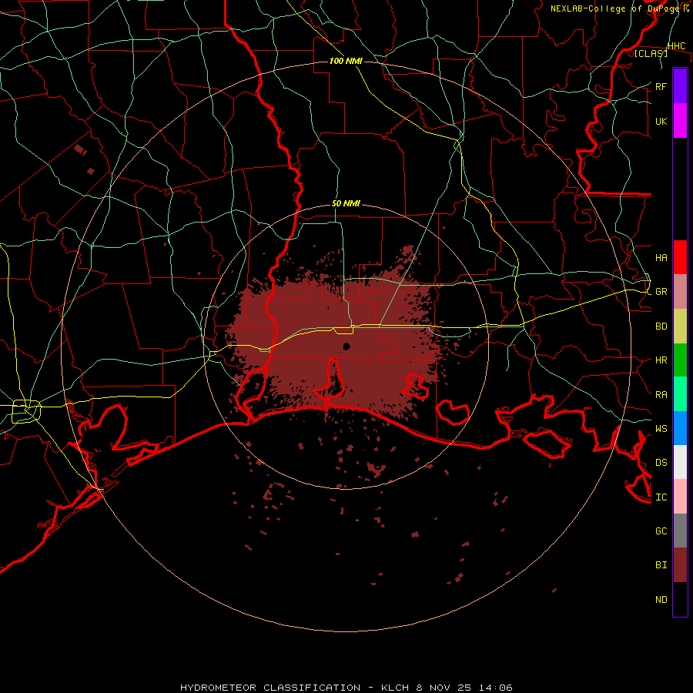Click the HR green legend swatch

click(680, 360)
